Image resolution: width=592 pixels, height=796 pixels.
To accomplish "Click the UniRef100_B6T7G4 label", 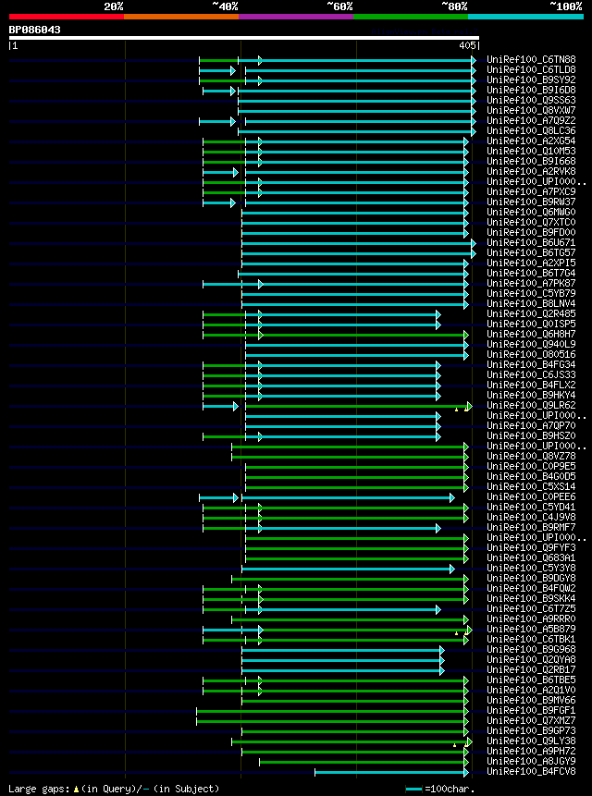I will click(531, 273).
